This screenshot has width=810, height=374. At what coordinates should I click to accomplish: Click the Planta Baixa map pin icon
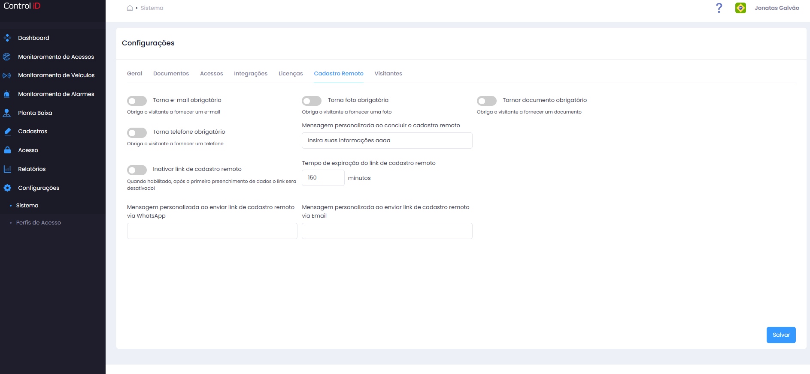[x=7, y=113]
